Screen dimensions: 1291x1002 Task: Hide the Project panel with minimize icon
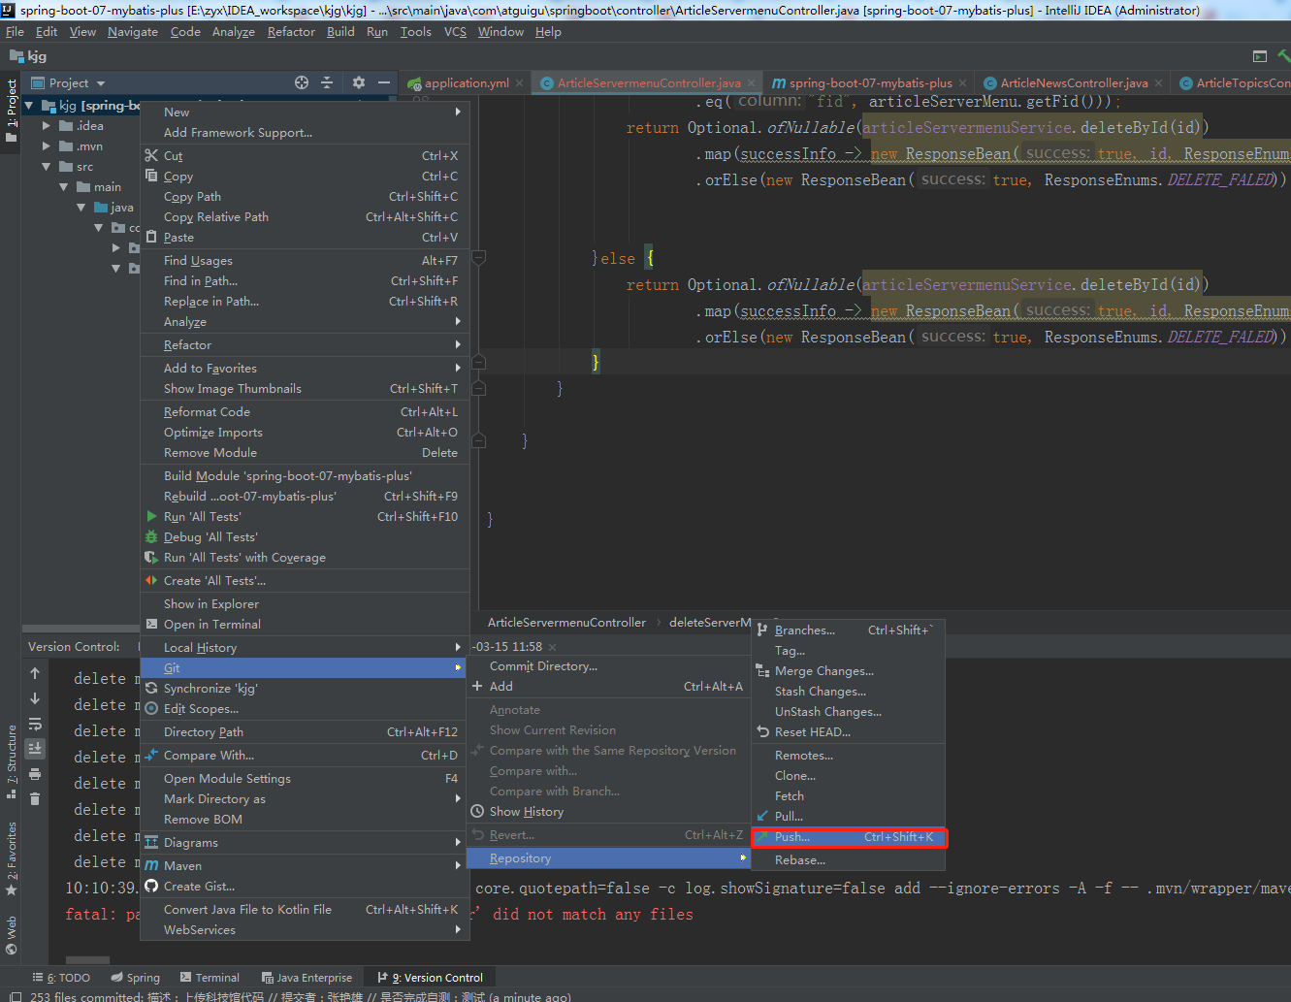pos(384,82)
